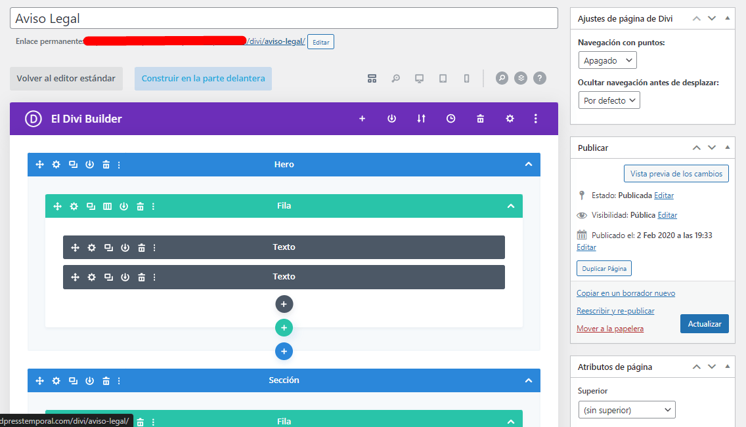746x427 pixels.
Task: Delete the second Texto module
Action: [141, 277]
